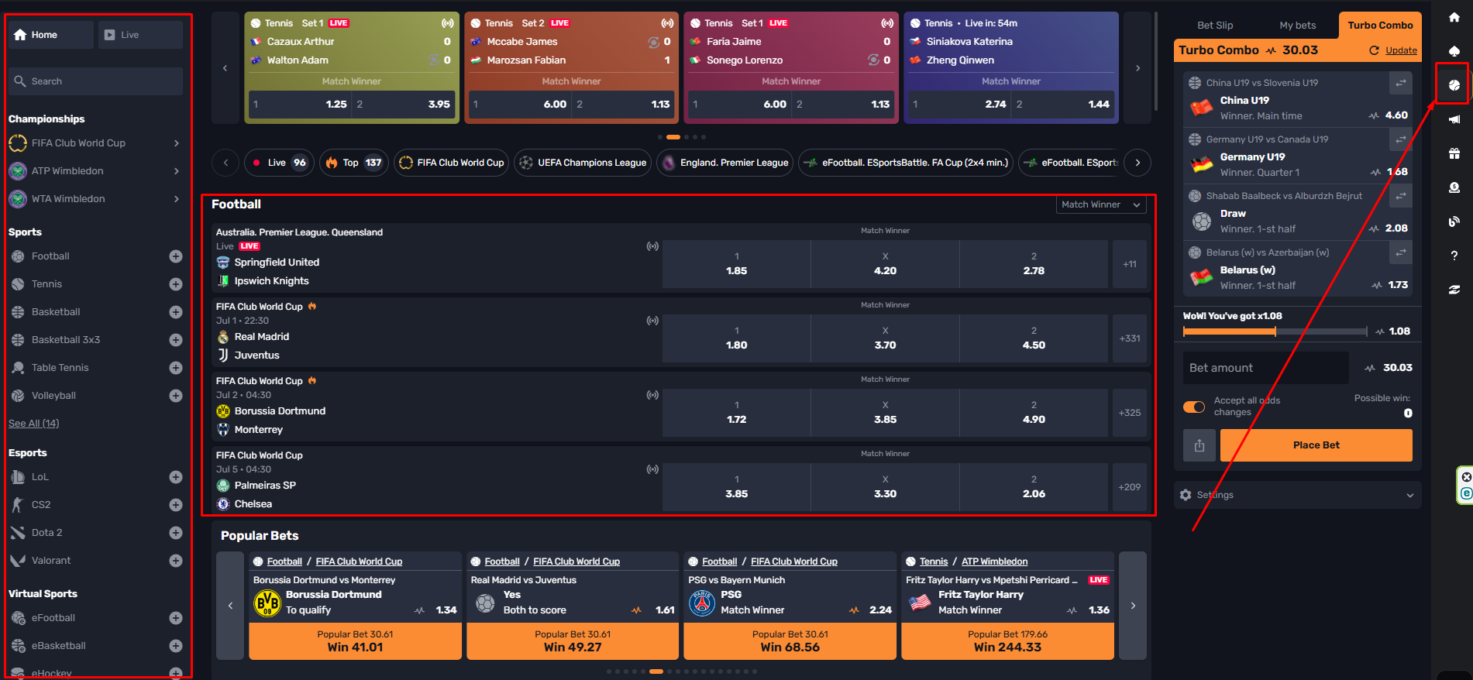Image resolution: width=1473 pixels, height=680 pixels.
Task: Select the Top 137 filter chip
Action: (x=353, y=163)
